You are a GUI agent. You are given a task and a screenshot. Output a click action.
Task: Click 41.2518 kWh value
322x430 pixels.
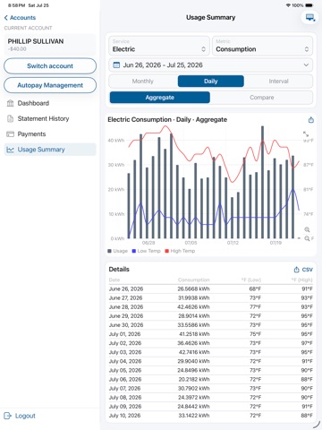(194, 334)
